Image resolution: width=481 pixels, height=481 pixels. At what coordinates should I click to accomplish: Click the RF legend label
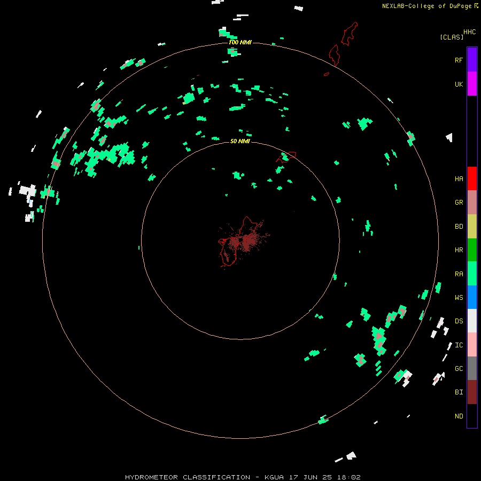(x=459, y=60)
